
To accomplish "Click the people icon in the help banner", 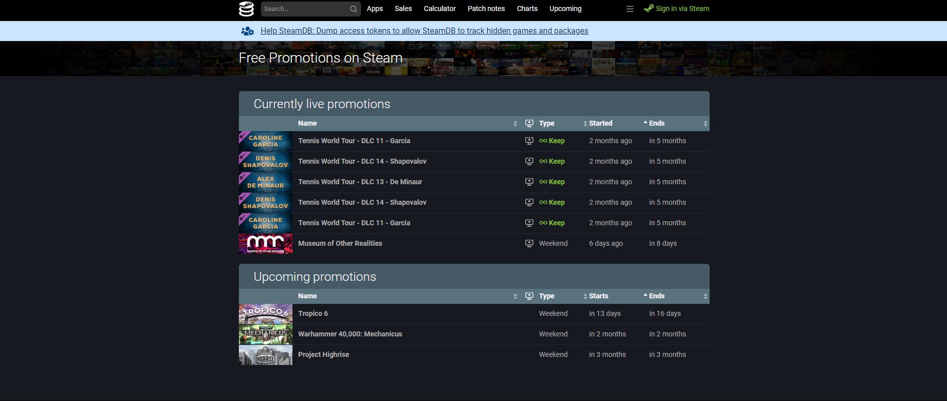I will pyautogui.click(x=247, y=31).
